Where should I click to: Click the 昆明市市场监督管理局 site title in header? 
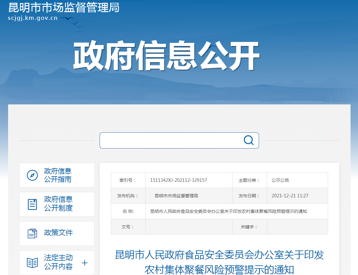pos(64,7)
